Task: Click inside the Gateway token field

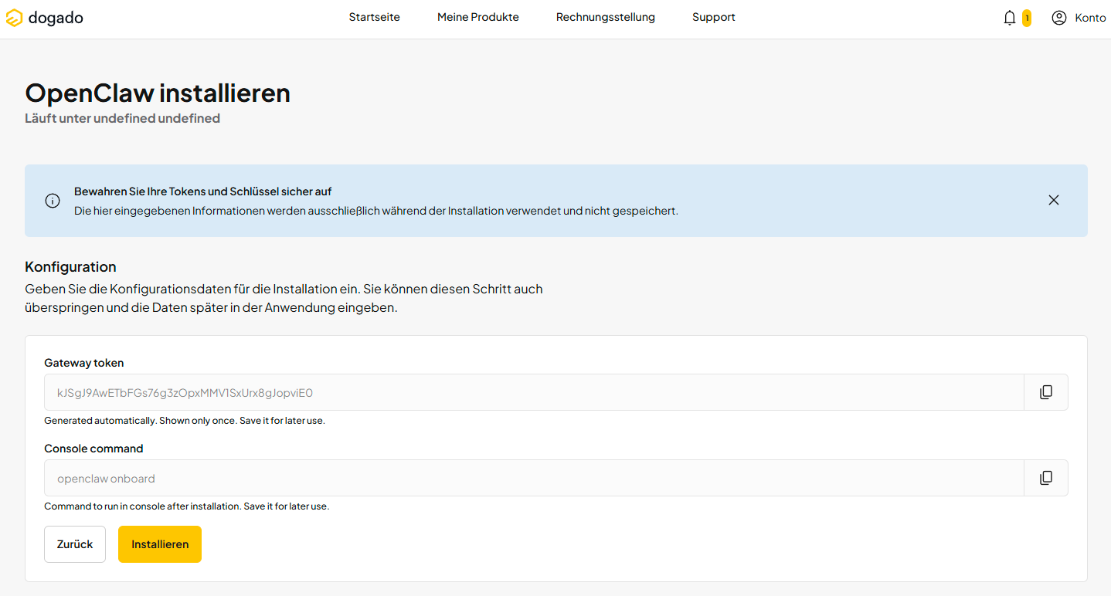Action: tap(534, 392)
